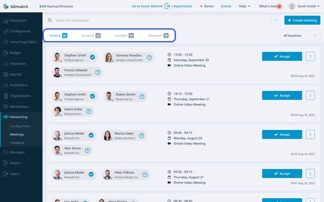
Task: Accept the Thursday, August 31 meeting
Action: [282, 173]
